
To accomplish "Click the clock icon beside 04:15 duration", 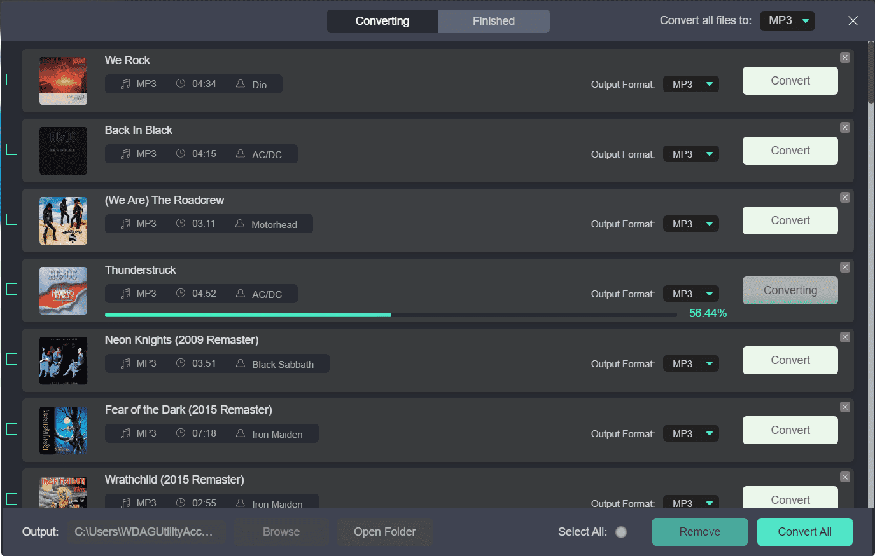I will click(181, 154).
